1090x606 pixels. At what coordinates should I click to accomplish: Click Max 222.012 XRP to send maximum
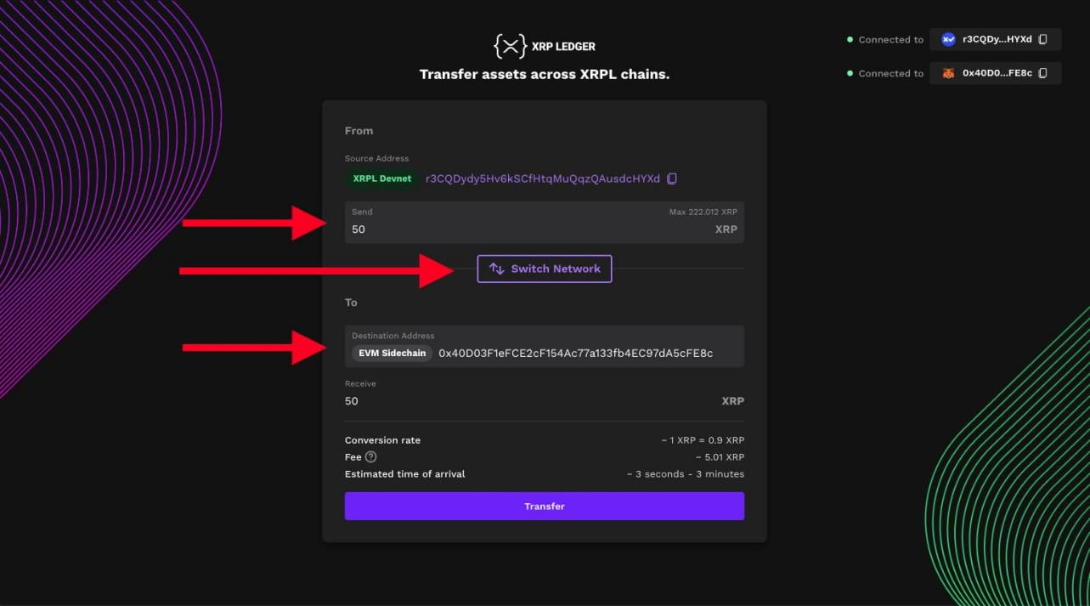pyautogui.click(x=703, y=212)
